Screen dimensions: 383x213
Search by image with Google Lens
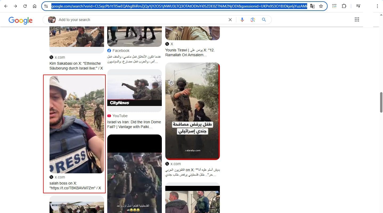pos(253,20)
